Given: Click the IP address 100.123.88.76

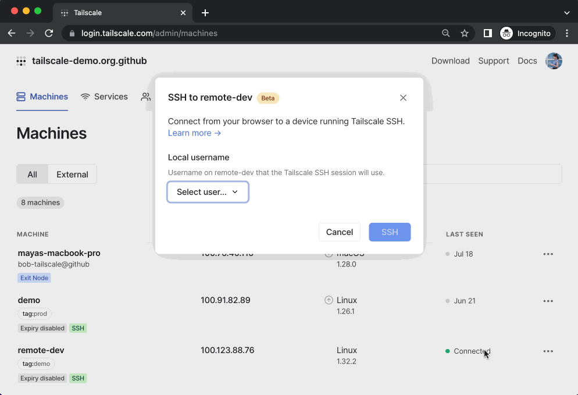Looking at the screenshot, I should click(227, 350).
